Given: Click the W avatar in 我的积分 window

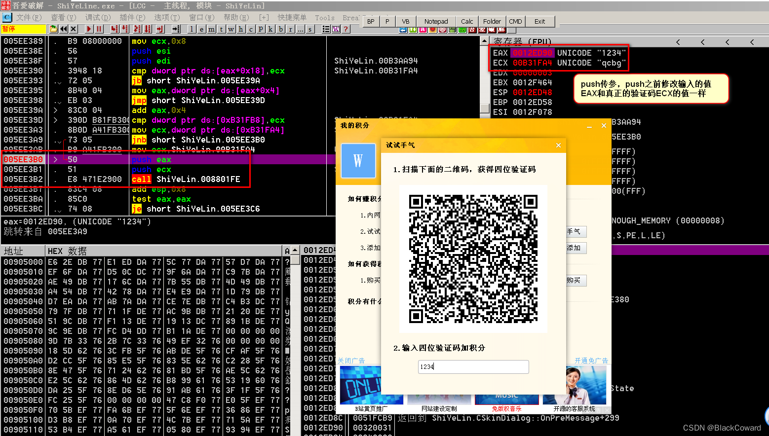Looking at the screenshot, I should pos(358,161).
